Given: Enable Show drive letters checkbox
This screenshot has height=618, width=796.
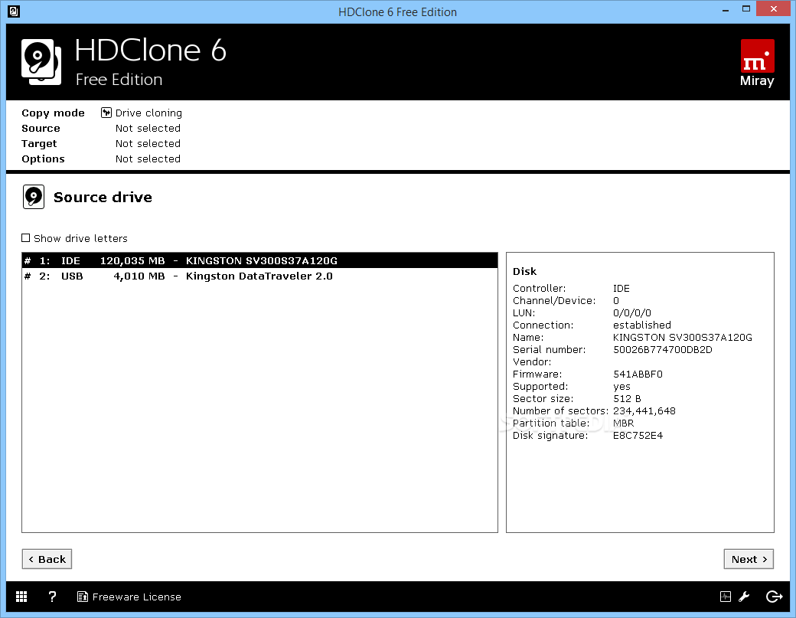Looking at the screenshot, I should click(x=26, y=238).
